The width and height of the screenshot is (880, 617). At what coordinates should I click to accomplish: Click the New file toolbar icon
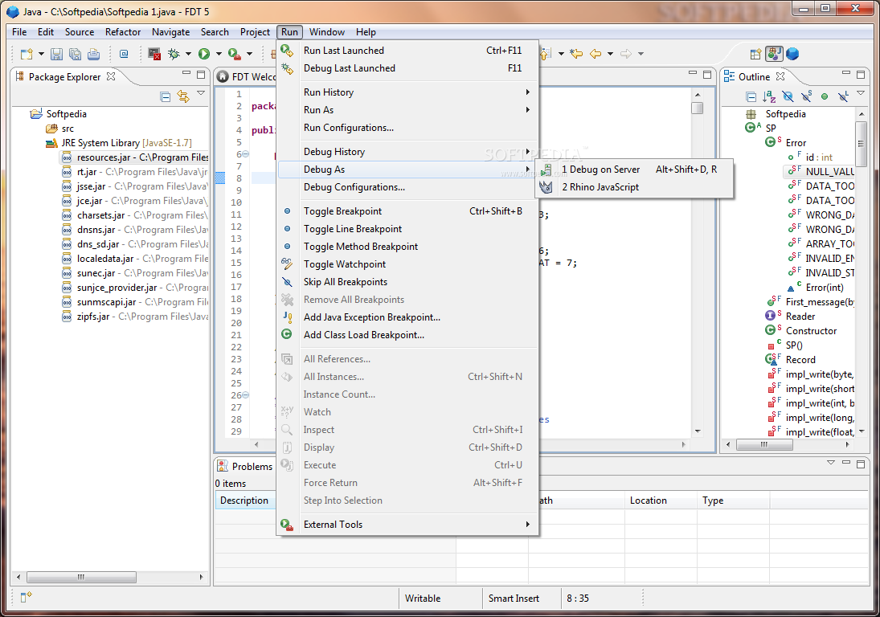(x=26, y=54)
